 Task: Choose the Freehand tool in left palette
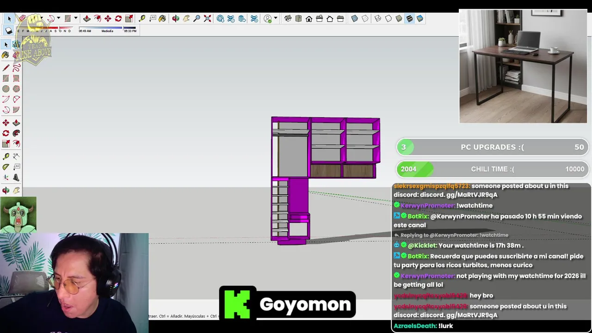16,68
